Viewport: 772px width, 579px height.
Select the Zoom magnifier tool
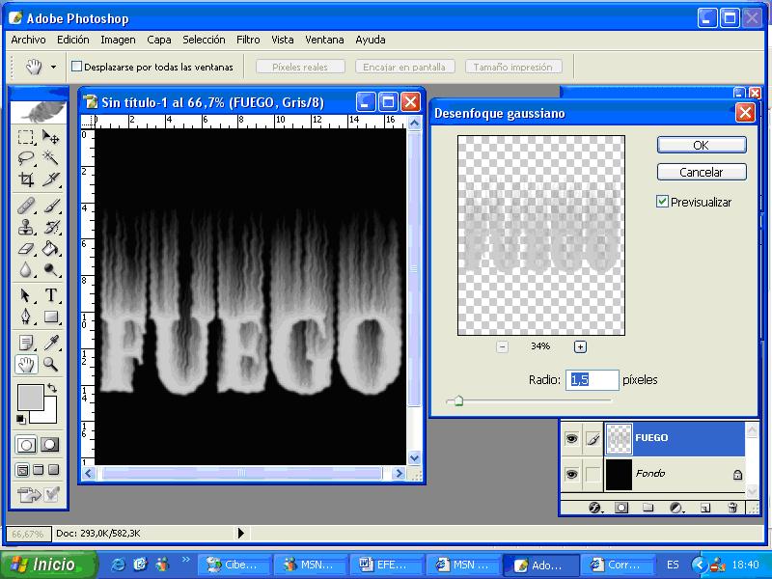(51, 365)
